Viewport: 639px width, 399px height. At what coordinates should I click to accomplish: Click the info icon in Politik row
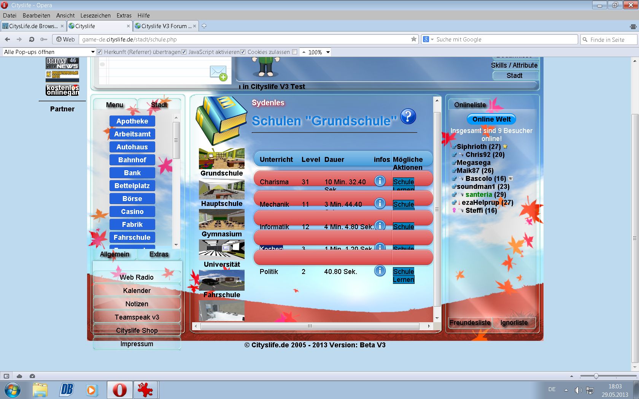[380, 271]
